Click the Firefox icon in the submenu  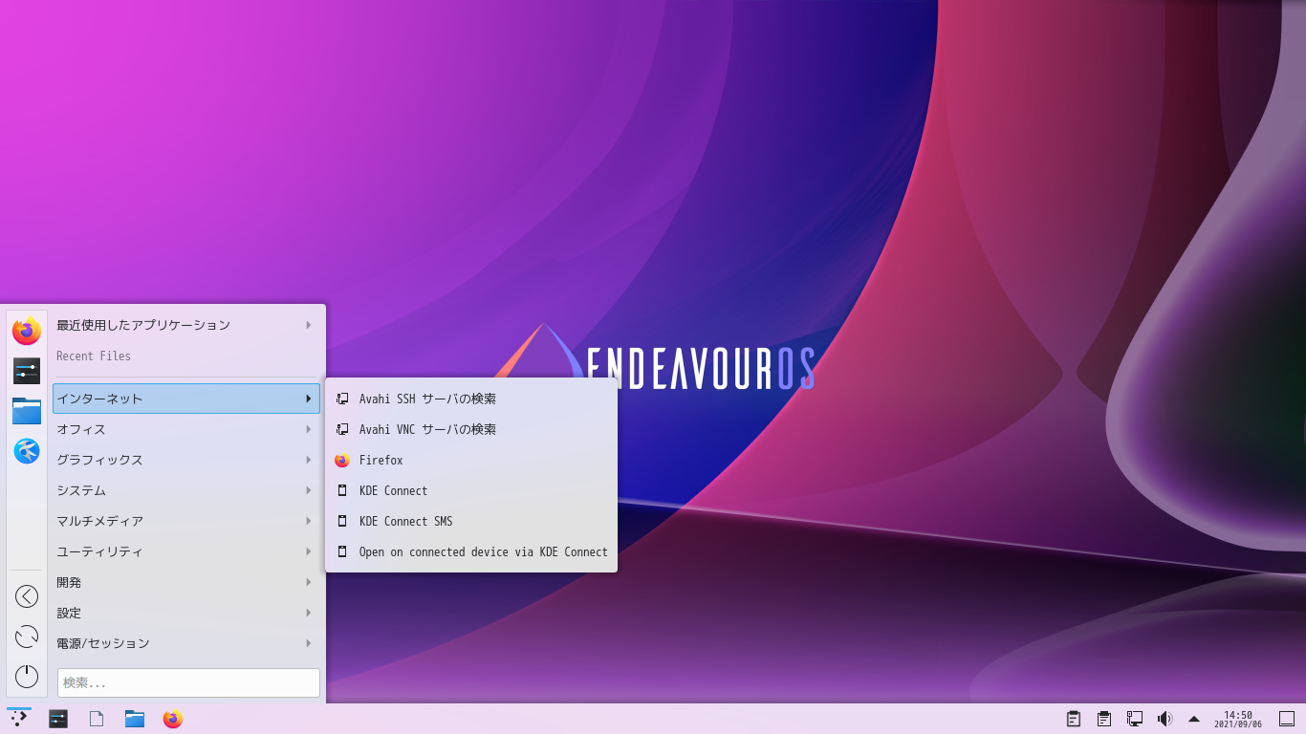(x=342, y=460)
